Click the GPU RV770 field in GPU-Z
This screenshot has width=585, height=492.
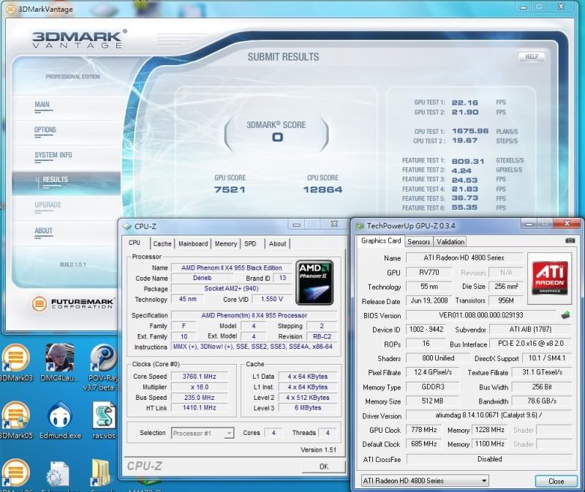click(x=429, y=272)
